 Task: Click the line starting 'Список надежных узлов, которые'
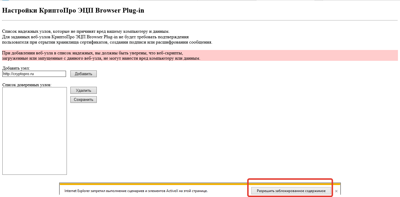coord(86,31)
